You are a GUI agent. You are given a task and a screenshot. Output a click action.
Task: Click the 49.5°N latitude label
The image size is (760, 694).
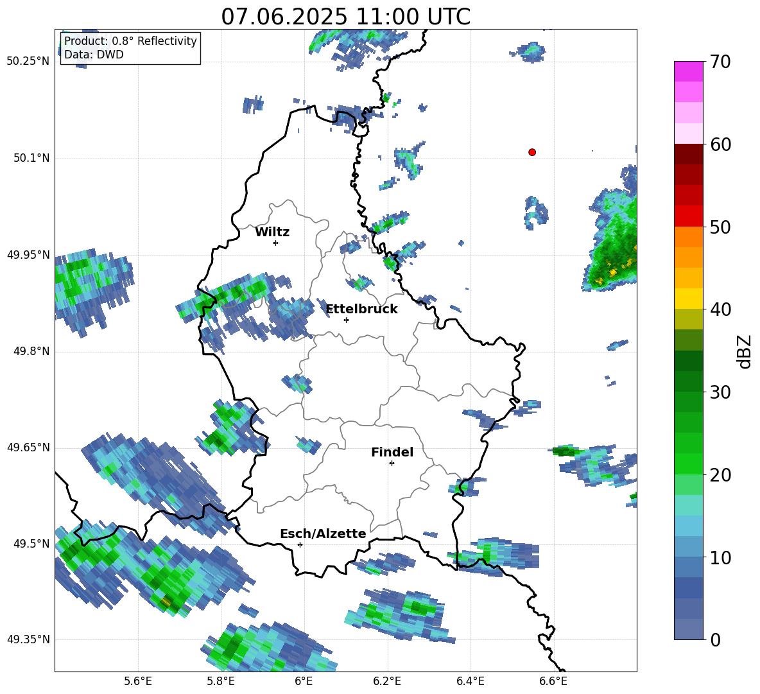pos(31,544)
